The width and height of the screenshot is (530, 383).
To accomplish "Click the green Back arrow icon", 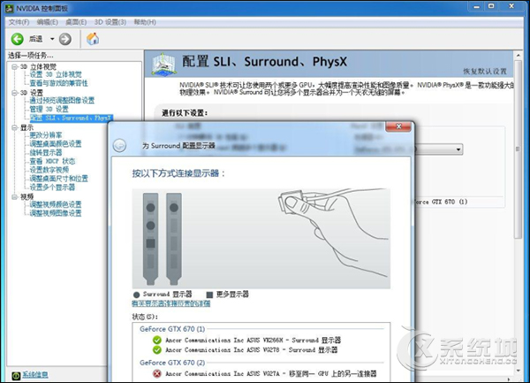I will click(18, 39).
